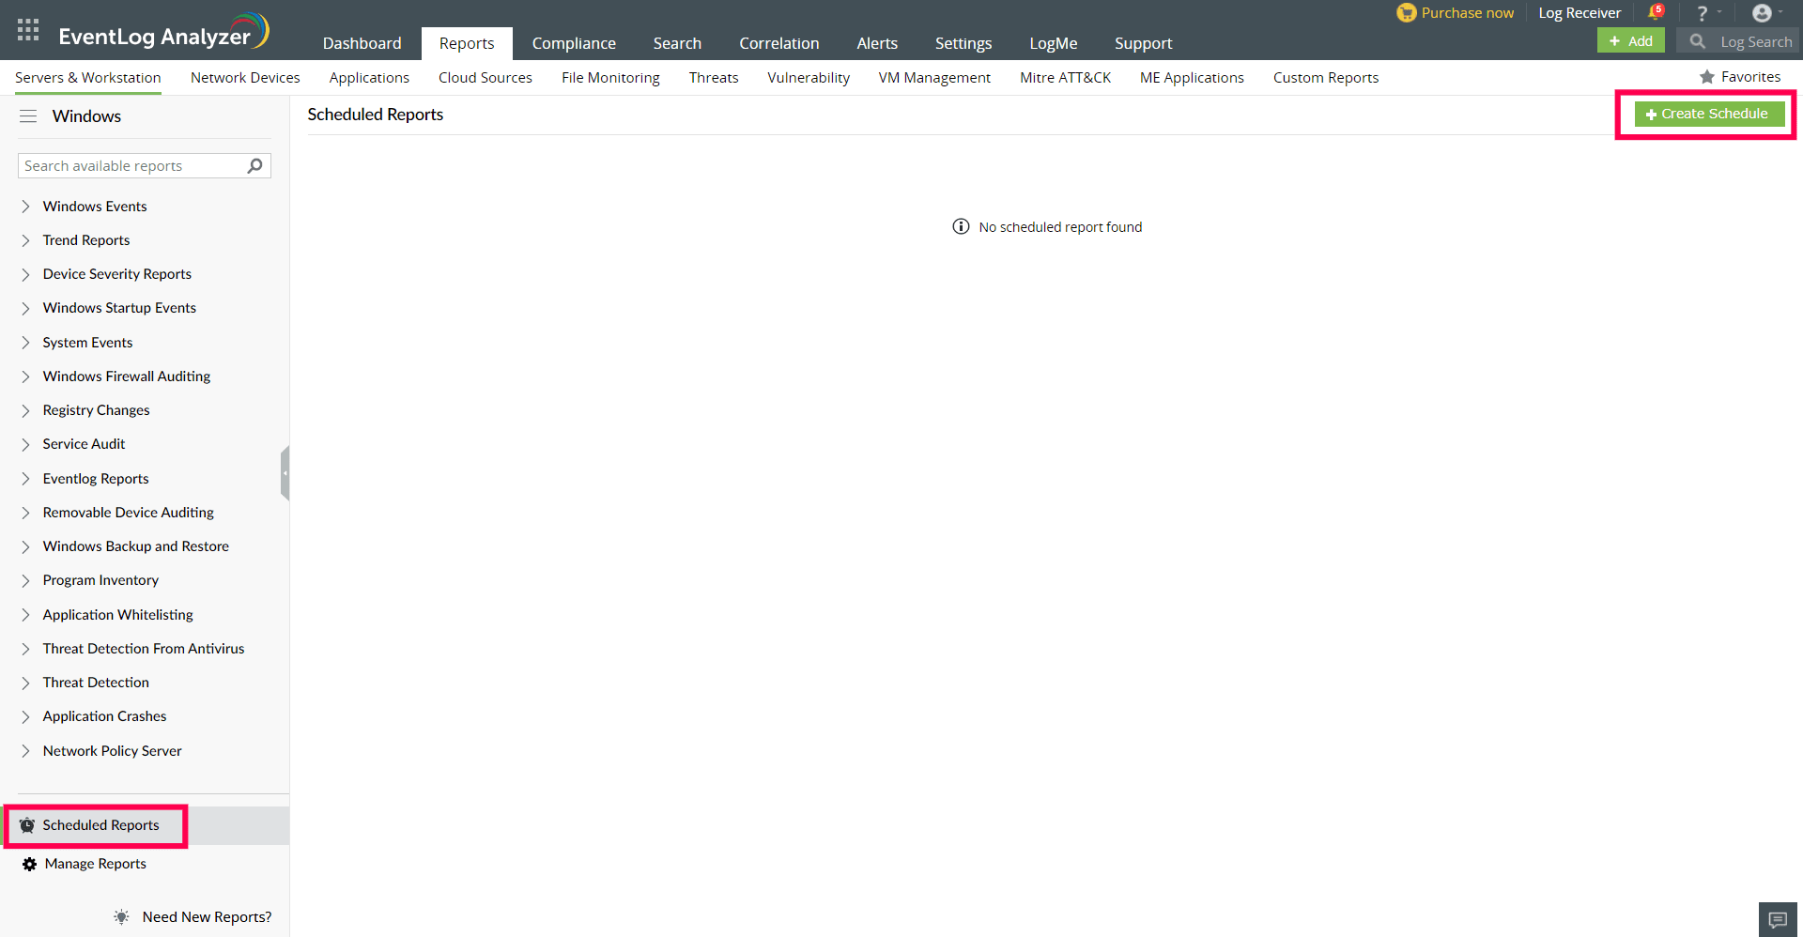
Task: Open the Threat Detection report category
Action: 96,683
